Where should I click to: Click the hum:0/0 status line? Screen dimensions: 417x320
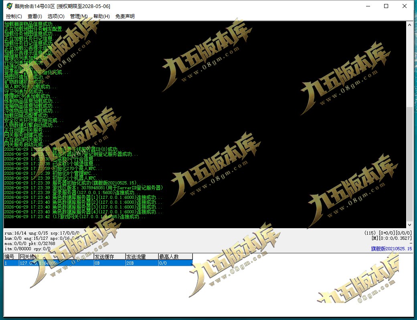point(42,238)
